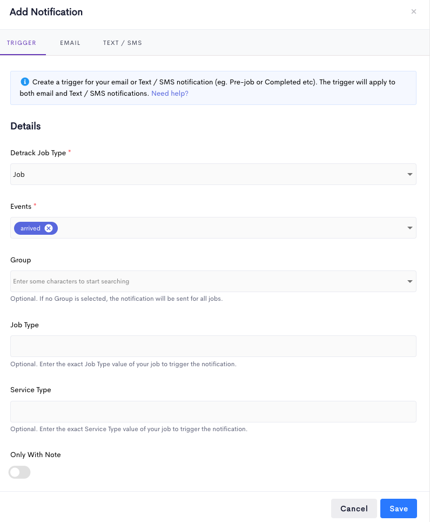Click the blue info icon in banner
The image size is (430, 522).
click(25, 82)
